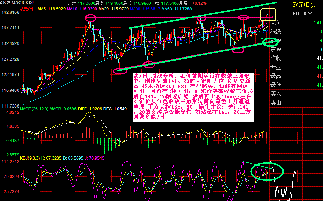Viewport: 323px width, 201px height.
Task: Click the 最低 116.9800 value in header
Action: click(x=138, y=3)
